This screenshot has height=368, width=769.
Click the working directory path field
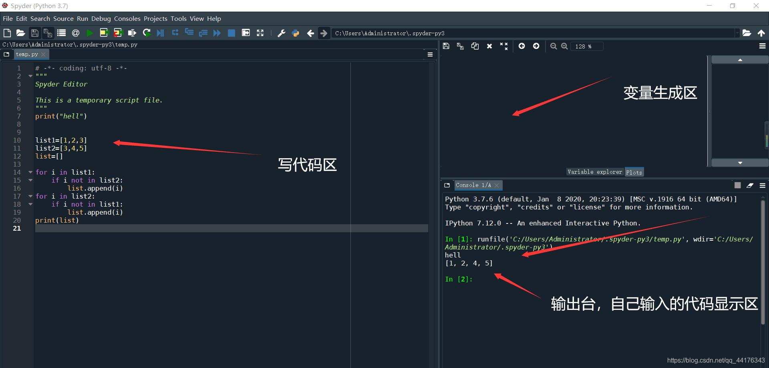(533, 33)
